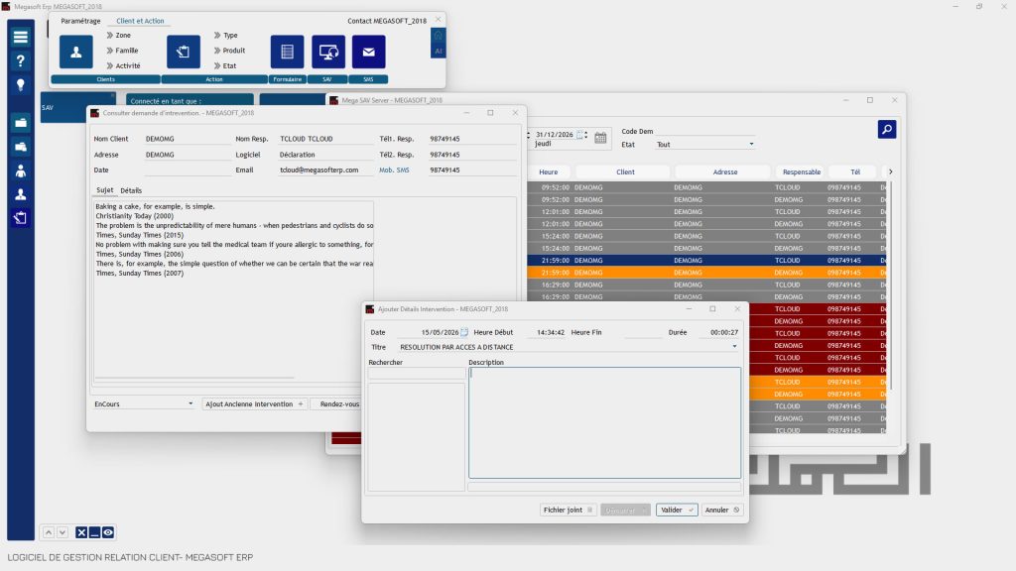Select the first 09:52:00 TCLOUD row

click(706, 187)
